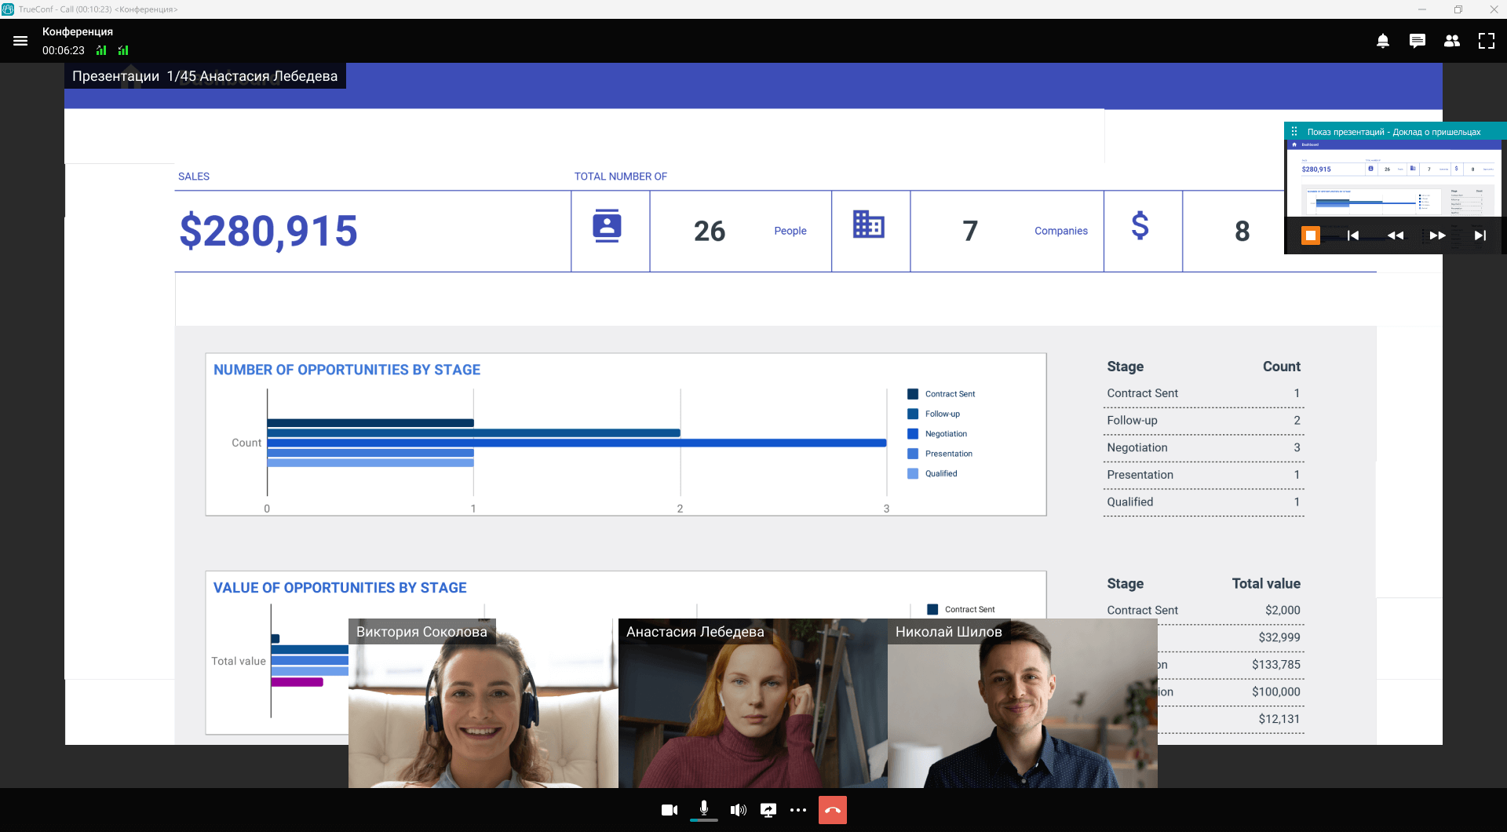Go back one slide with rewind
This screenshot has height=832, width=1507.
tap(1396, 235)
